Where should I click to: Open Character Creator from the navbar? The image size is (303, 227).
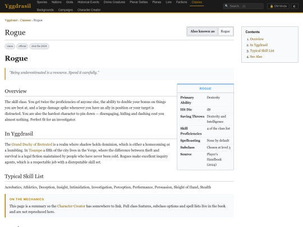(x=89, y=10)
